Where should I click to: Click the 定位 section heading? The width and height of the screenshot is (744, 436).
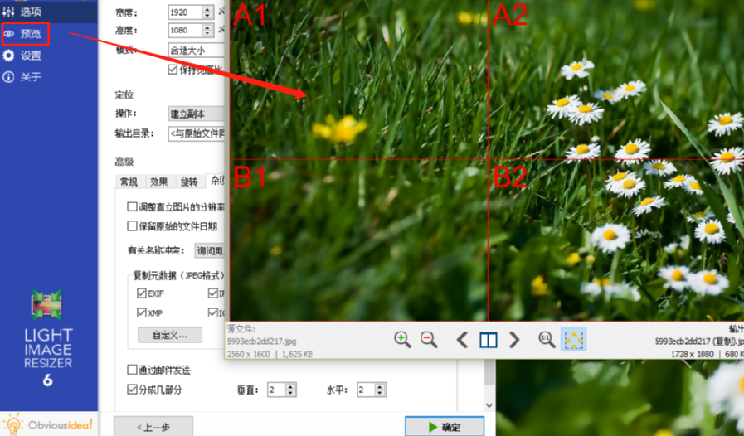(x=124, y=94)
